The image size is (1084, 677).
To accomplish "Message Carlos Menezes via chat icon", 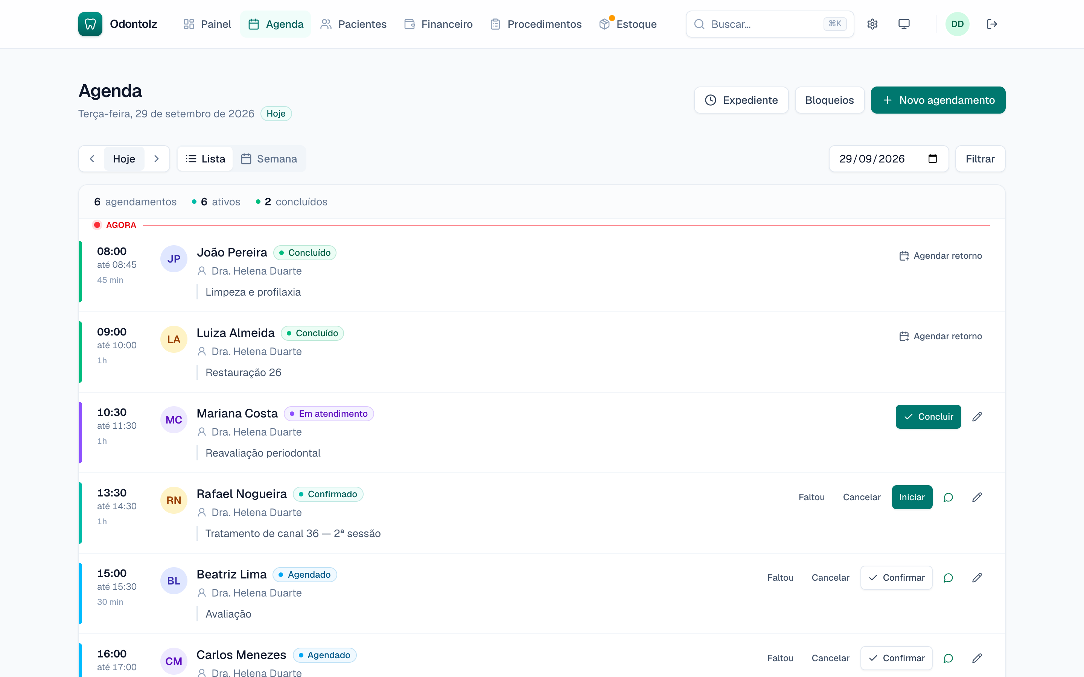I will coord(948,658).
